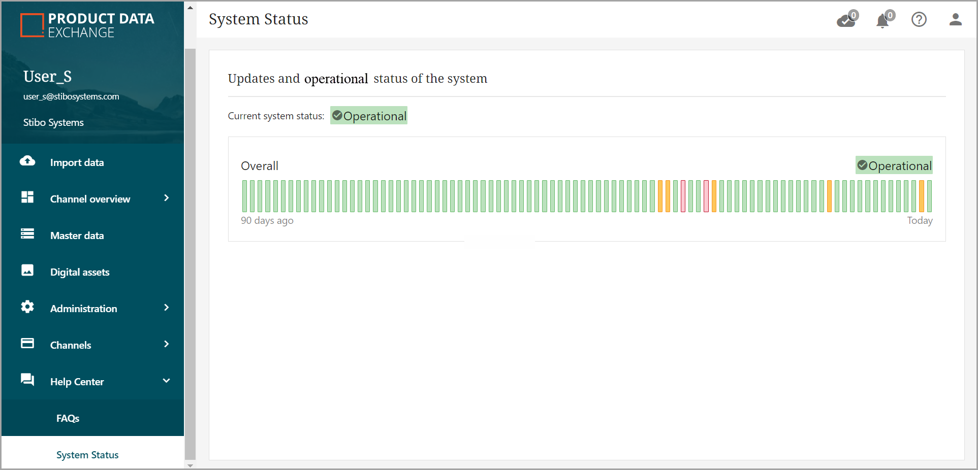Screen dimensions: 978x470
Task: Expand the Administration submenu arrow
Action: click(x=166, y=308)
